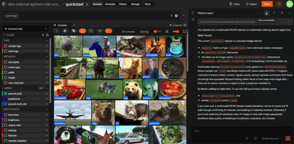The image size is (294, 144).
Task: Click the pin icon next to quickstart
Action: 87,4
